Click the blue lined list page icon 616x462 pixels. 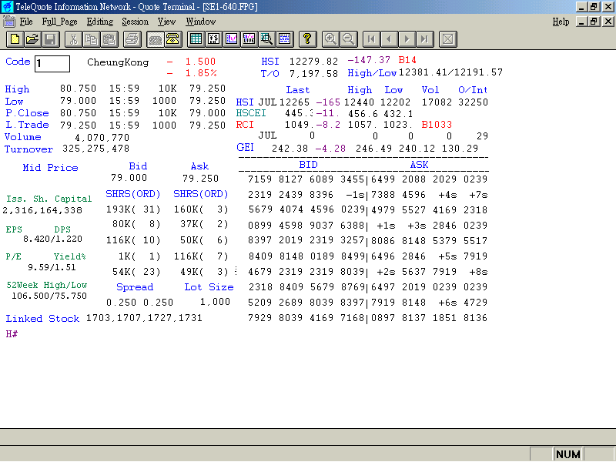pyautogui.click(x=284, y=39)
